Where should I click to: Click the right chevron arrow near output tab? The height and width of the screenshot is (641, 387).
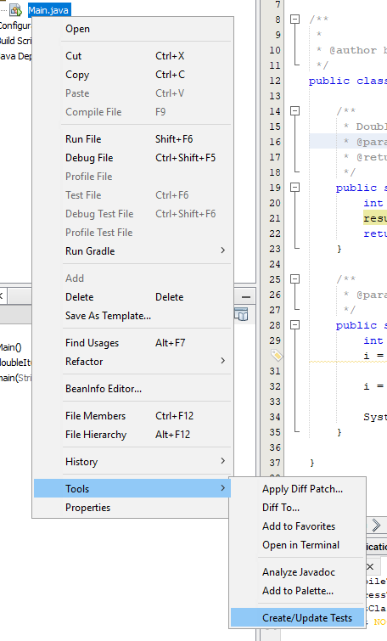(376, 525)
